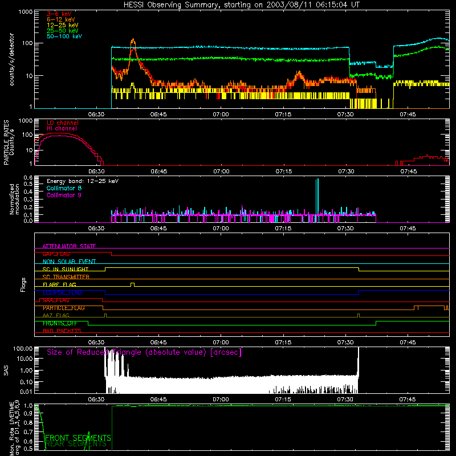The height and width of the screenshot is (456, 456).
Task: Select the NON_SOLAR_EVENT flag label
Action: point(69,262)
